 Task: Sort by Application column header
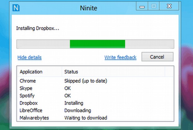coord(40,72)
